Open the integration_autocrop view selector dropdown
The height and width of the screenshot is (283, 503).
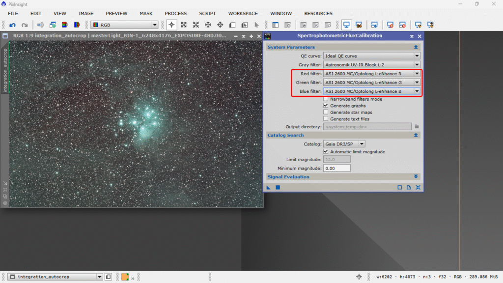click(x=55, y=277)
